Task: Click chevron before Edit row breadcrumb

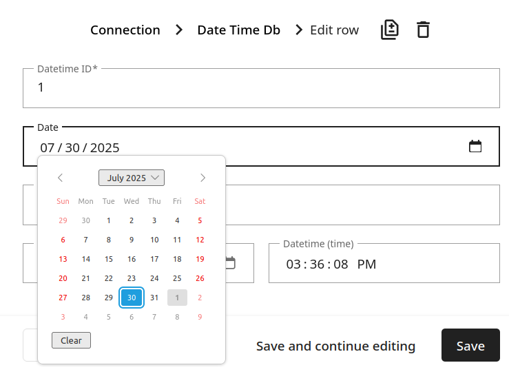Action: [299, 30]
